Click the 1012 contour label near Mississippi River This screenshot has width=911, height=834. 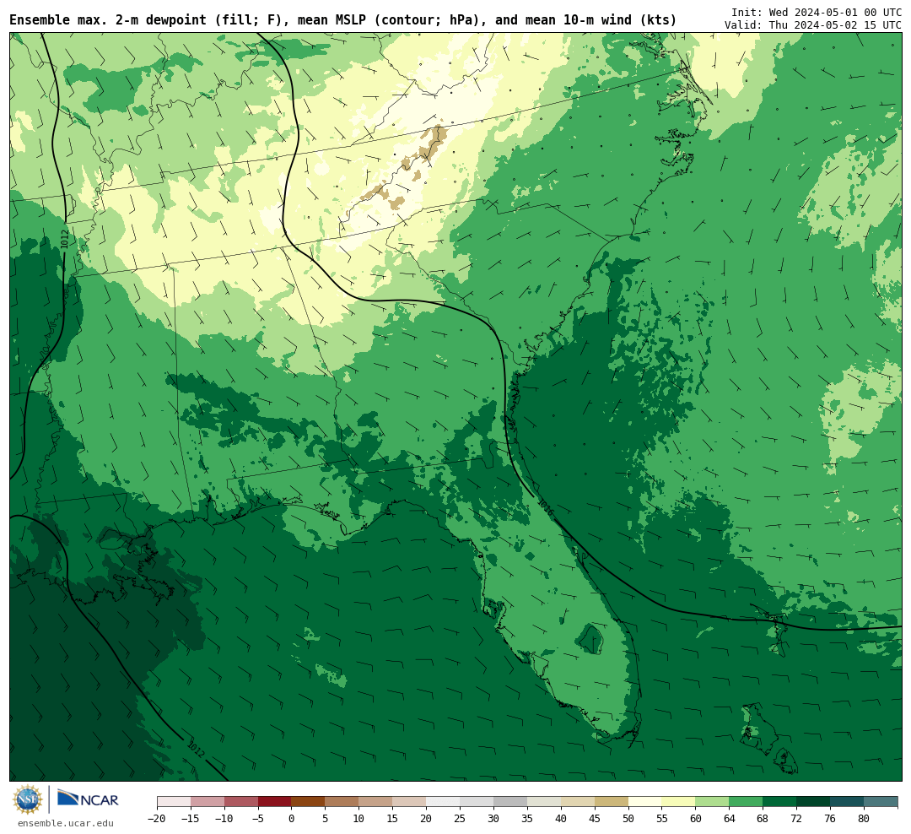coord(64,239)
